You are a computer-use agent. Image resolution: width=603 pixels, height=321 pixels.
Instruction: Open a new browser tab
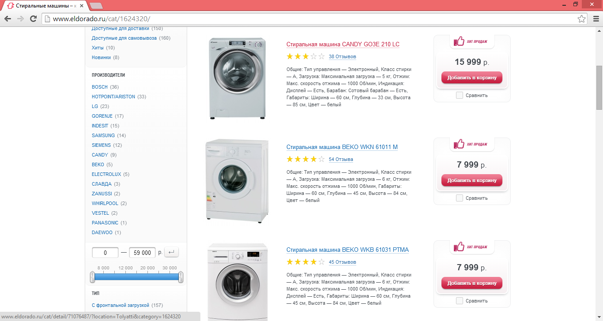pyautogui.click(x=96, y=6)
